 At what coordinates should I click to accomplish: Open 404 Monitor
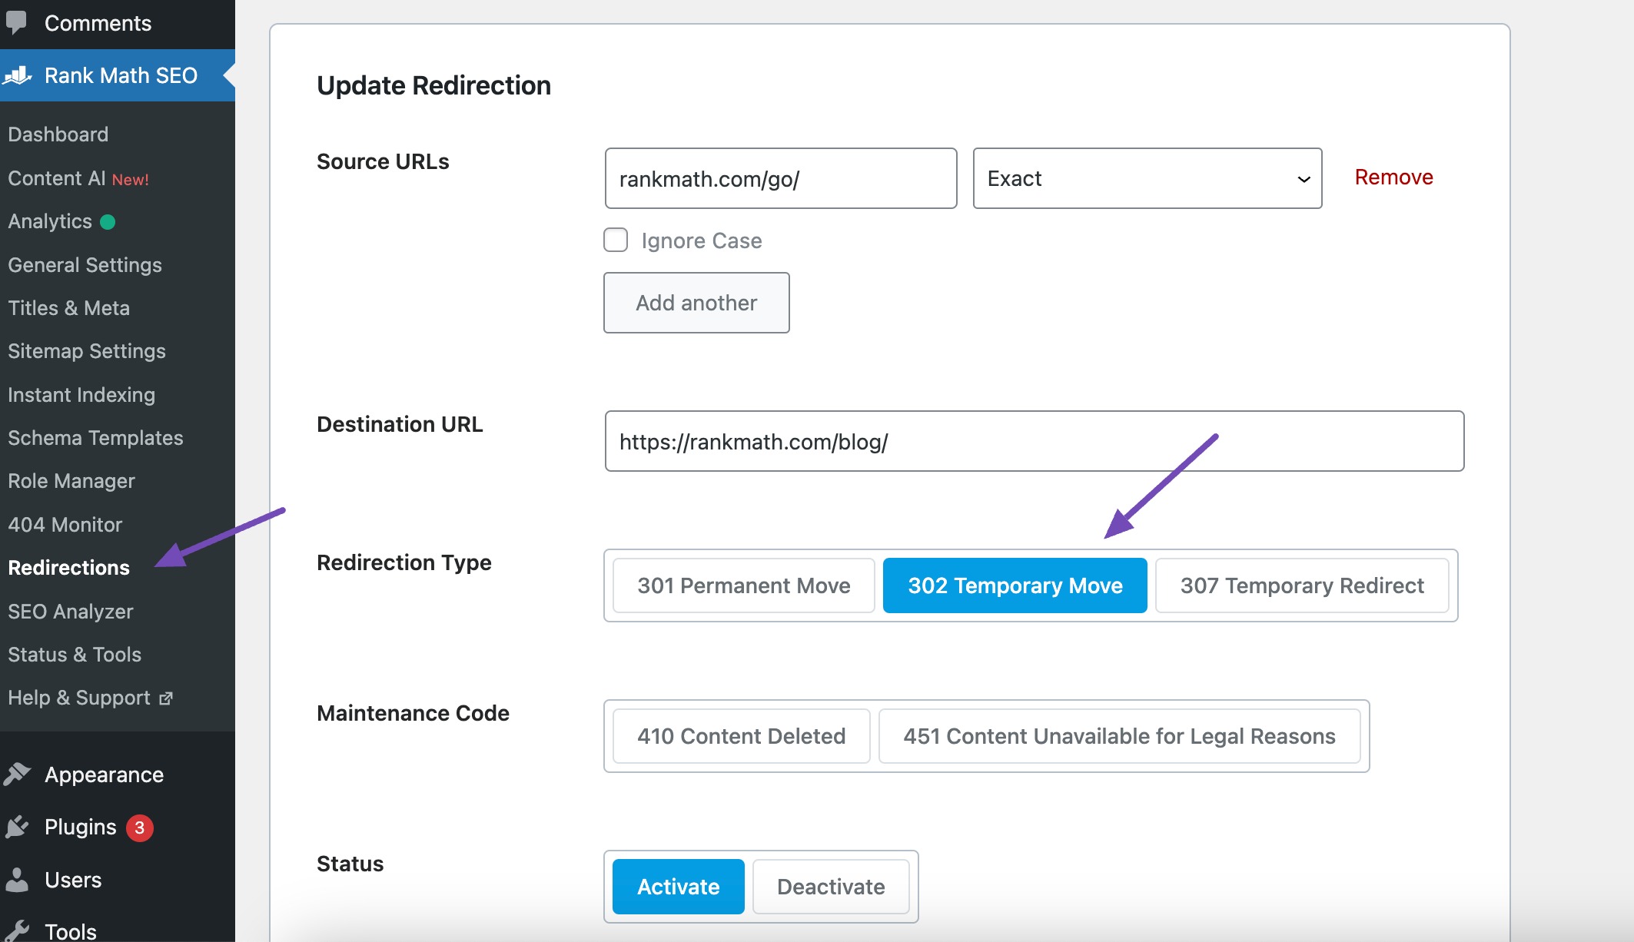pyautogui.click(x=65, y=525)
